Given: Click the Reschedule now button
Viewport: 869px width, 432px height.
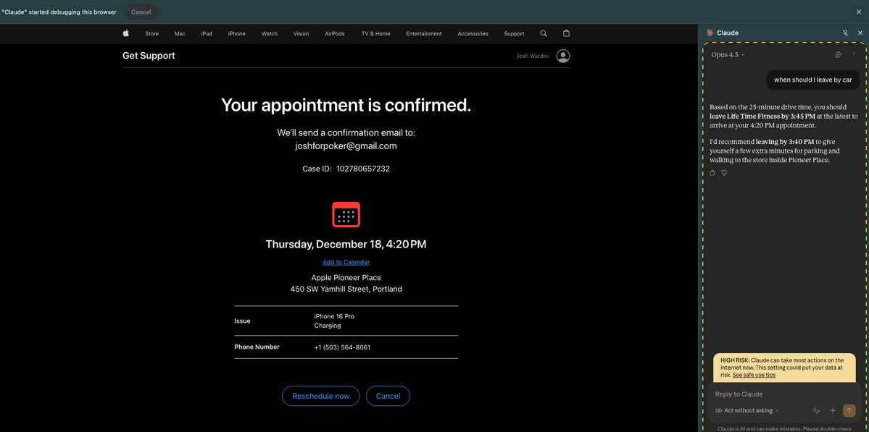Looking at the screenshot, I should tap(321, 396).
